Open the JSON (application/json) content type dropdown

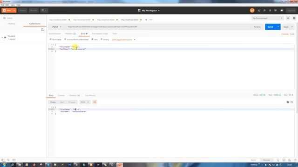coord(123,39)
